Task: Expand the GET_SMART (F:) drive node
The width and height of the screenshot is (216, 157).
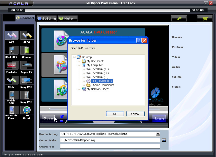Action: (84, 81)
